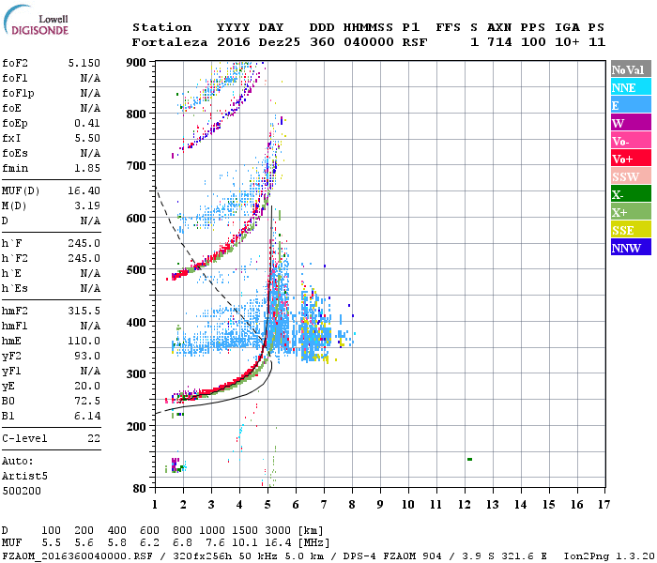The width and height of the screenshot is (657, 563).
Task: Click the PPS value 100
Action: [533, 42]
